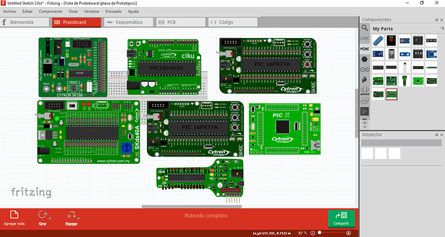This screenshot has width=445, height=237.
Task: Open the Enrutado menu
Action: point(114,12)
